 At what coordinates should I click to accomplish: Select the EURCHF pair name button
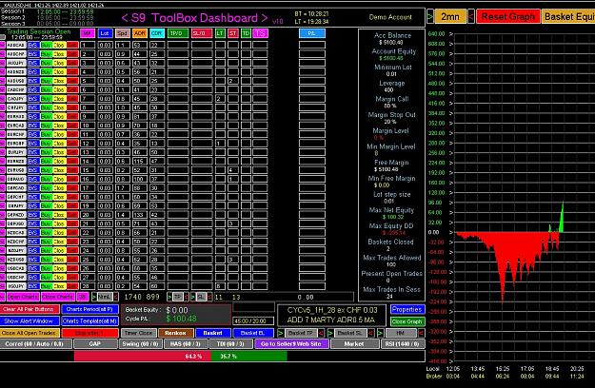16,134
